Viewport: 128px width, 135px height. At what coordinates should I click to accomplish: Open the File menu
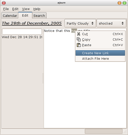tap(6, 9)
